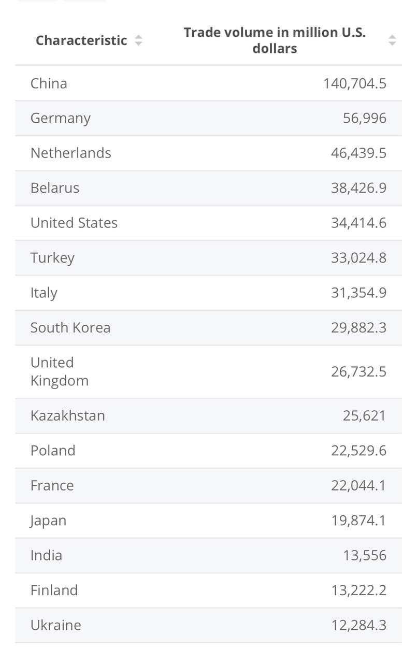The width and height of the screenshot is (417, 663).
Task: Select the Turkey country cell
Action: tap(52, 257)
